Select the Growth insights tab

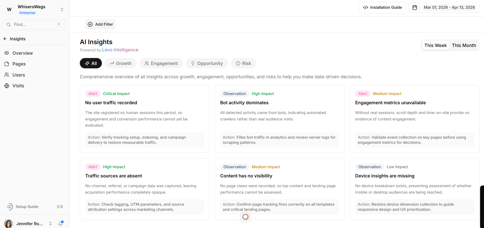click(x=121, y=63)
